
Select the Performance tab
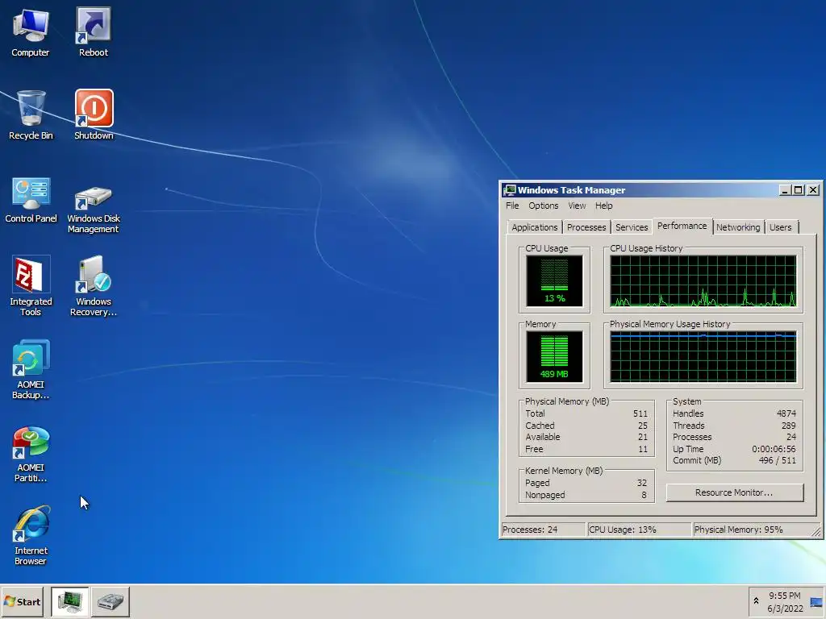682,226
